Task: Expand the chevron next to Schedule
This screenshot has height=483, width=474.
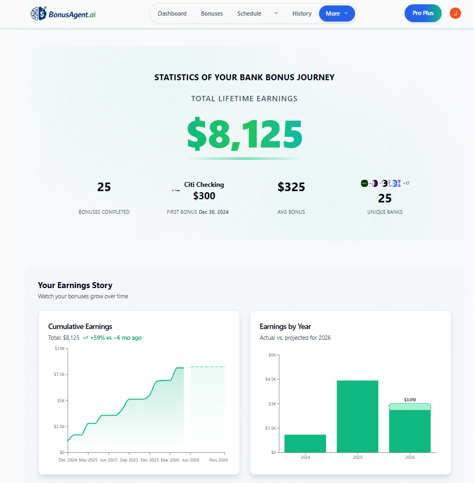Action: click(276, 13)
